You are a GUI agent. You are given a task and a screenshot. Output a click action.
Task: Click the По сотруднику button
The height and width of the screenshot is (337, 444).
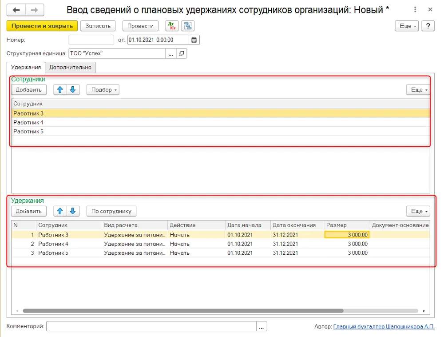(111, 211)
